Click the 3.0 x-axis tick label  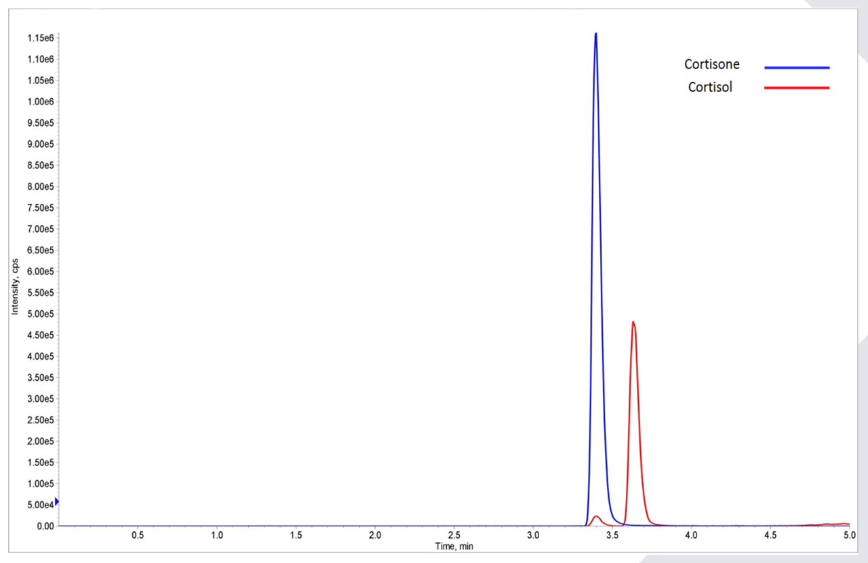pyautogui.click(x=533, y=535)
